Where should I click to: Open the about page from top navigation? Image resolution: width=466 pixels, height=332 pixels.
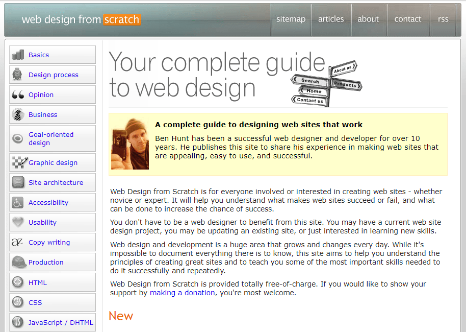pyautogui.click(x=368, y=19)
